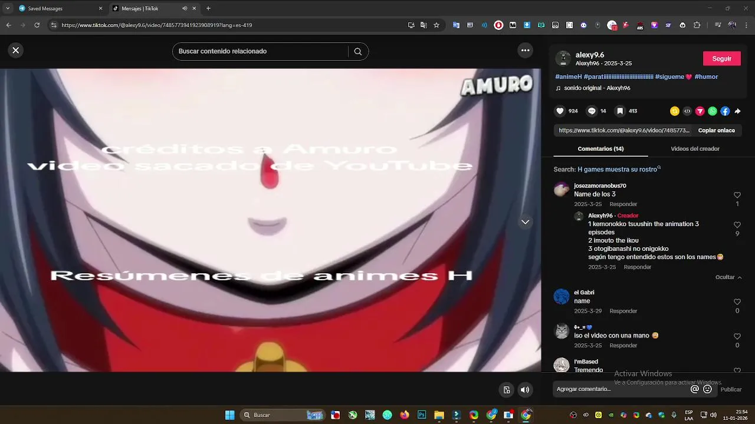Open the 'H games muestra su rostro' search link
This screenshot has height=424, width=755.
click(x=619, y=169)
